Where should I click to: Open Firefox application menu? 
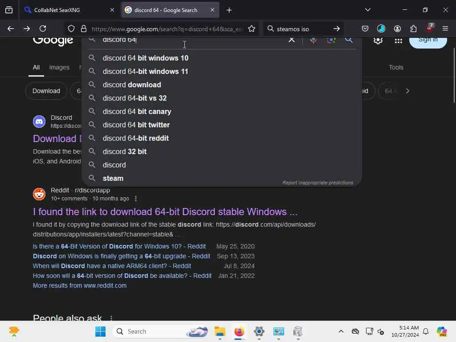point(445,28)
